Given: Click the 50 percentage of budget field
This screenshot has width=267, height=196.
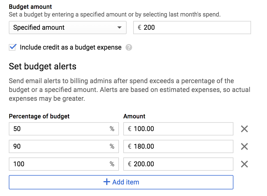Looking at the screenshot, I should tap(64, 129).
